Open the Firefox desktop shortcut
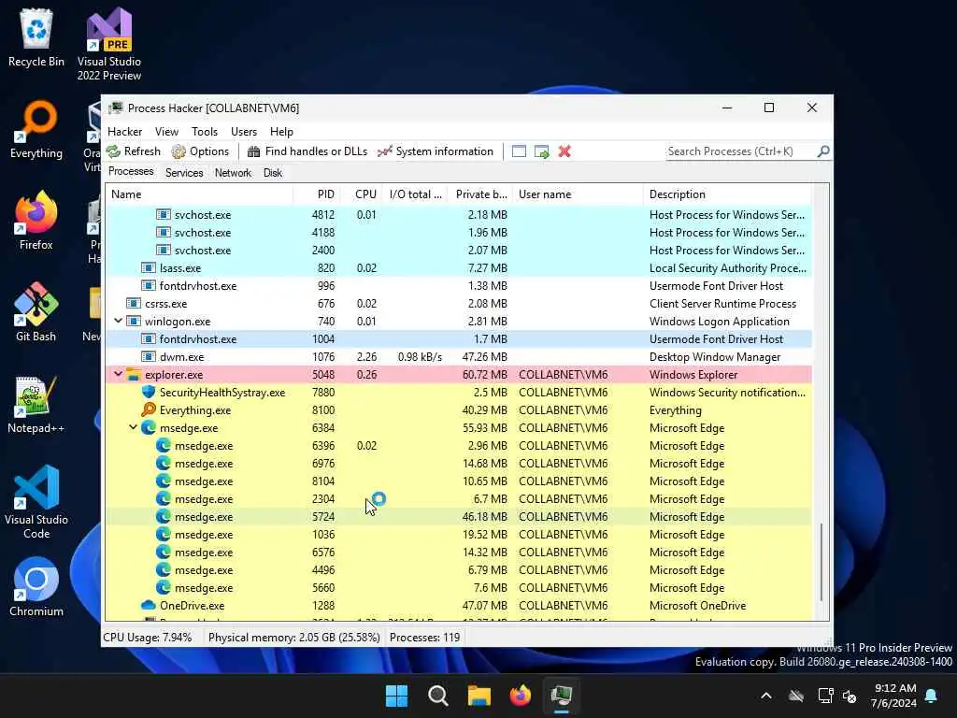 point(36,221)
